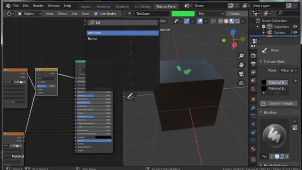
Task: Open the Object shader type dropdown
Action: coord(30,14)
